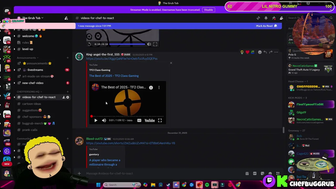Open Steam from taskbar
Image resolution: width=336 pixels, height=189 pixels.
(x=168, y=185)
